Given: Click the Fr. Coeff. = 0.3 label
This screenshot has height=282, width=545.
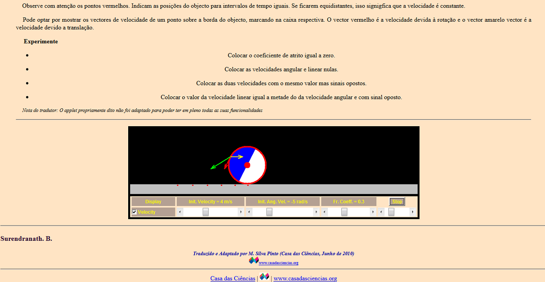Looking at the screenshot, I should click(x=349, y=201).
